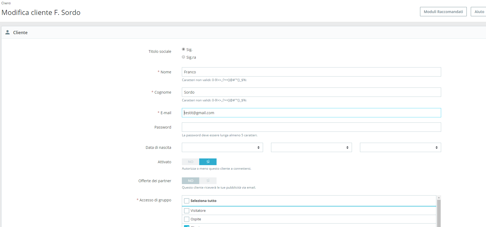486x227 pixels.
Task: Check the Seleziona tutto checkbox
Action: coord(187,201)
